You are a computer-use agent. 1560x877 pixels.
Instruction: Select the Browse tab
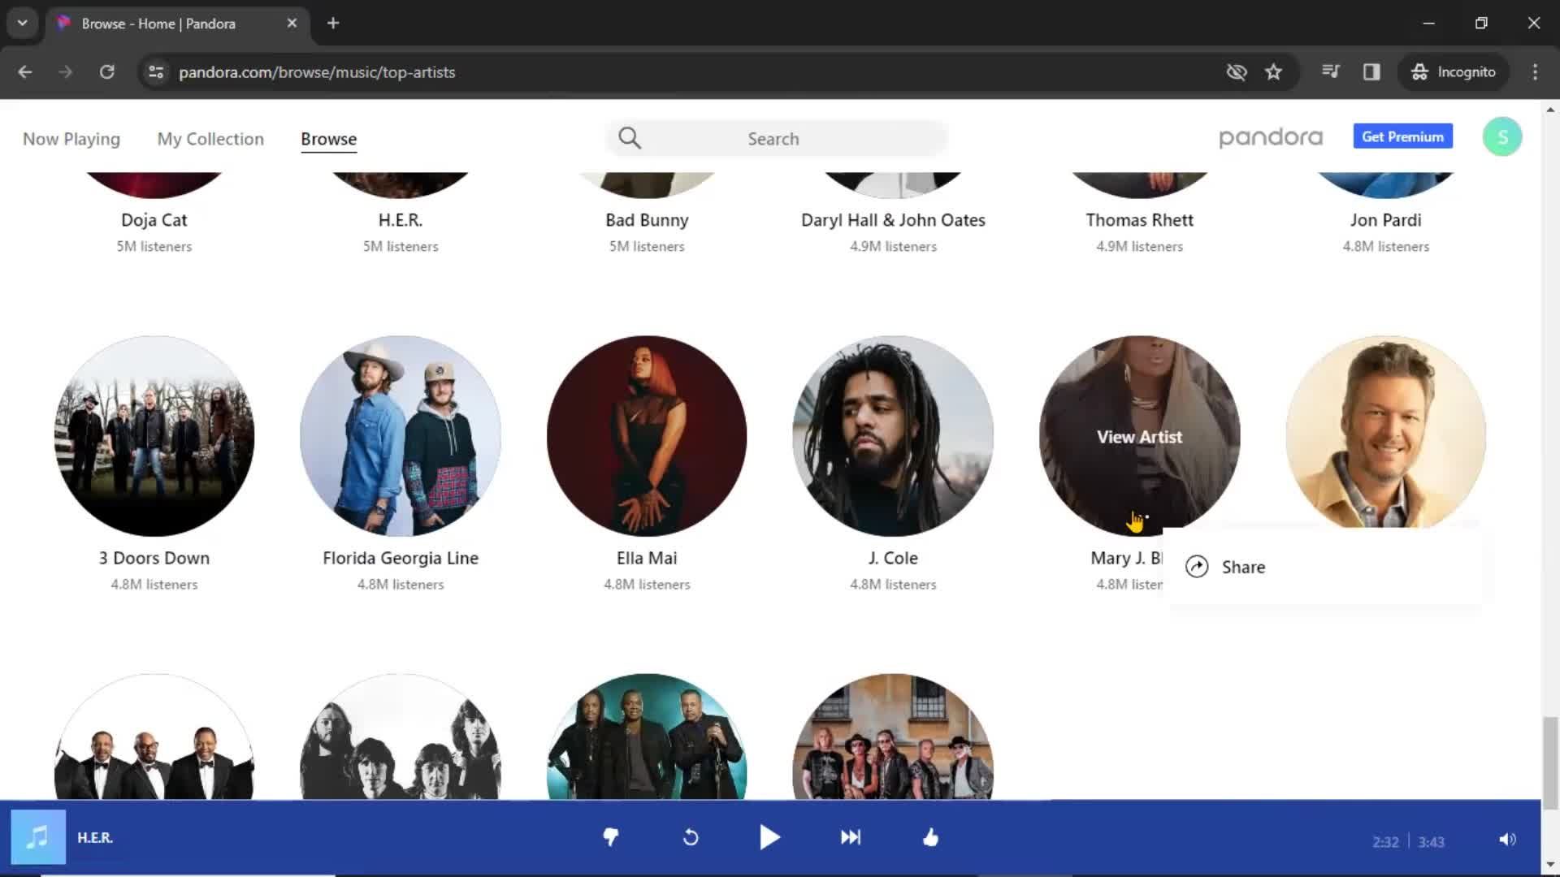tap(328, 139)
